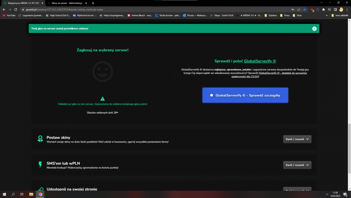Screen dimensions: 351x198
Task: Open the uBlock Origin extension icon
Action: [x=312, y=9]
